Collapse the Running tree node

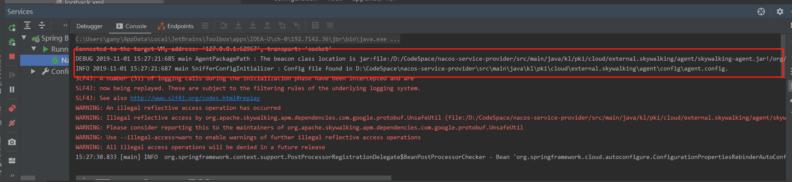point(34,49)
